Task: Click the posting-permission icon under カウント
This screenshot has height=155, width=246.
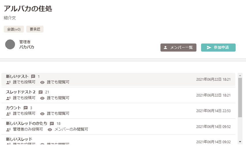Action: pyautogui.click(x=8, y=114)
